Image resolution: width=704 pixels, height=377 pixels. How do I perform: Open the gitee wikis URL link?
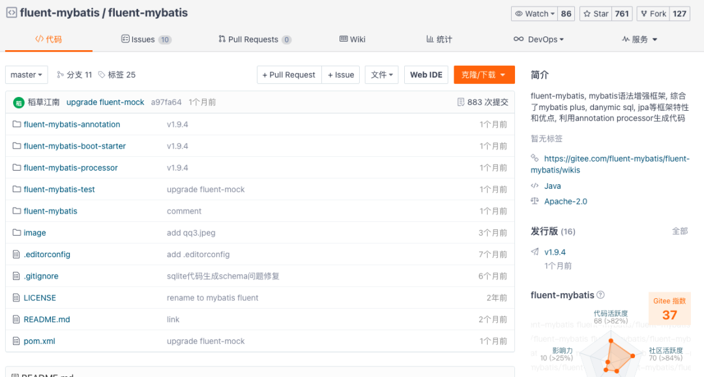610,164
